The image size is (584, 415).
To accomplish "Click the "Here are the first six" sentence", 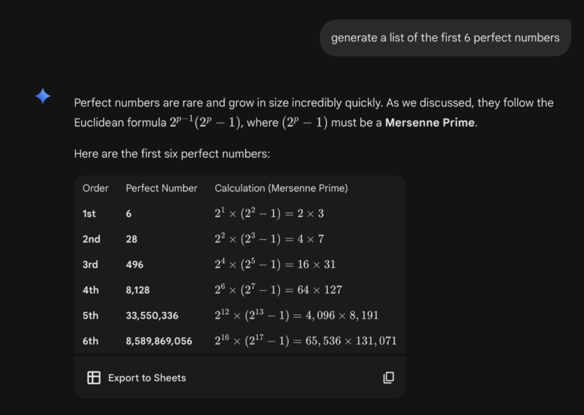I will 172,154.
